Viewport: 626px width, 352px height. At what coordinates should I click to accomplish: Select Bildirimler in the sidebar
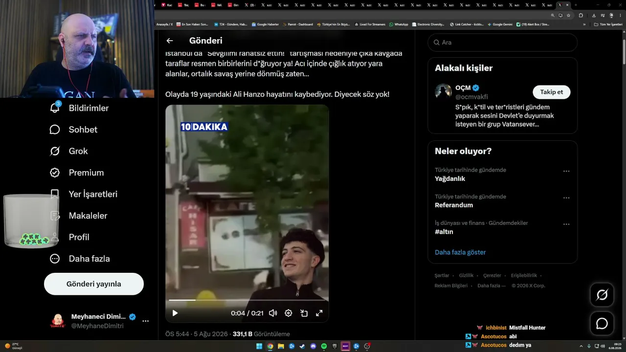[89, 108]
